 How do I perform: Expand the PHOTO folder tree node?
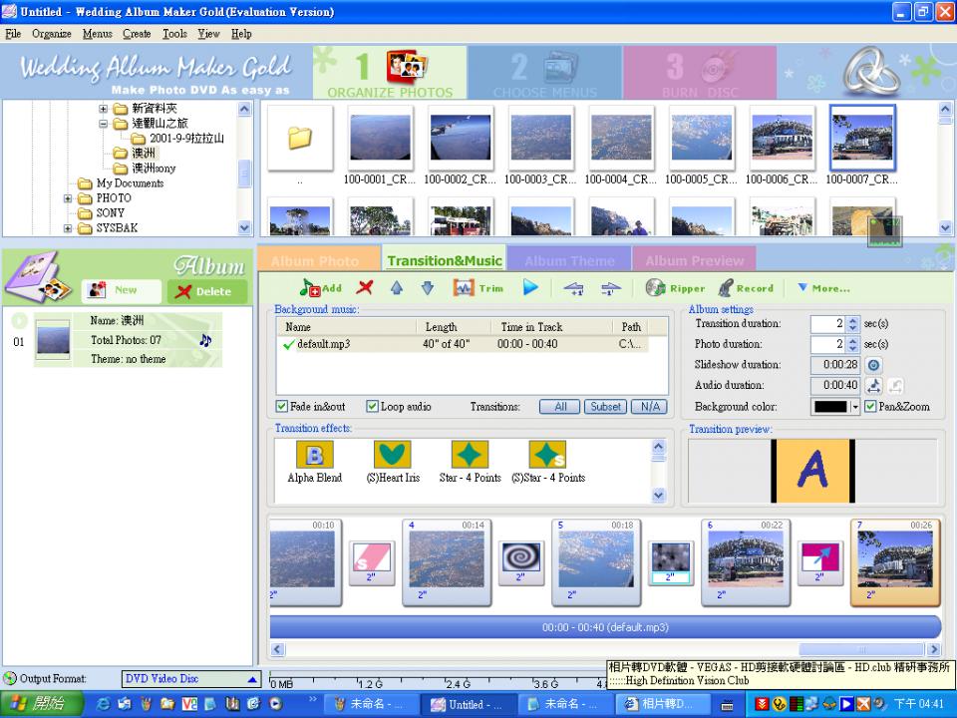click(69, 198)
